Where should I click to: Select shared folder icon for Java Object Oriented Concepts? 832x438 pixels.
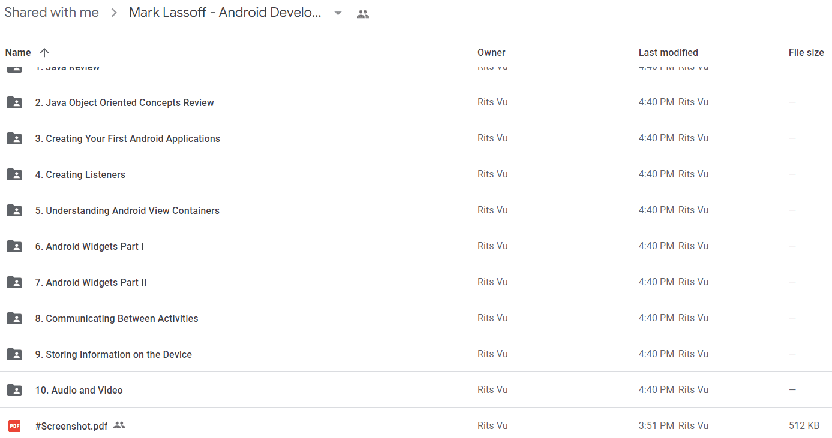point(14,102)
